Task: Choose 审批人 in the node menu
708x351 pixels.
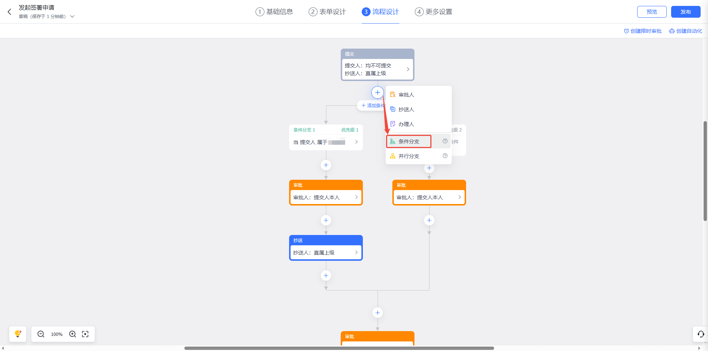Action: click(x=406, y=95)
